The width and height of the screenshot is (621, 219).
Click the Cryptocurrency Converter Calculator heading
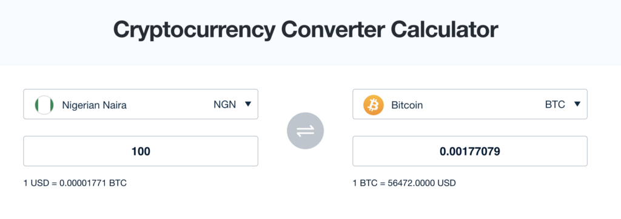(306, 30)
